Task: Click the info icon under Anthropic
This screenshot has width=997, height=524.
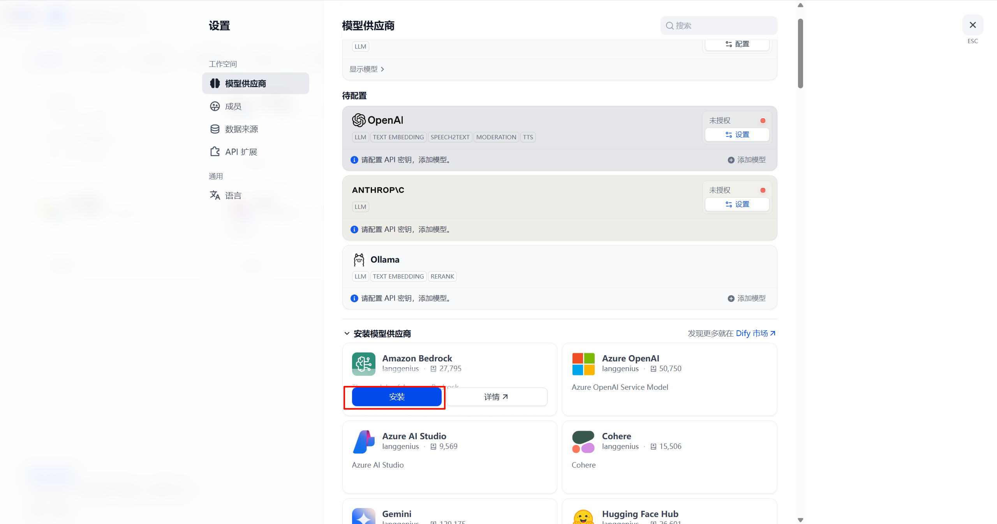Action: click(354, 230)
